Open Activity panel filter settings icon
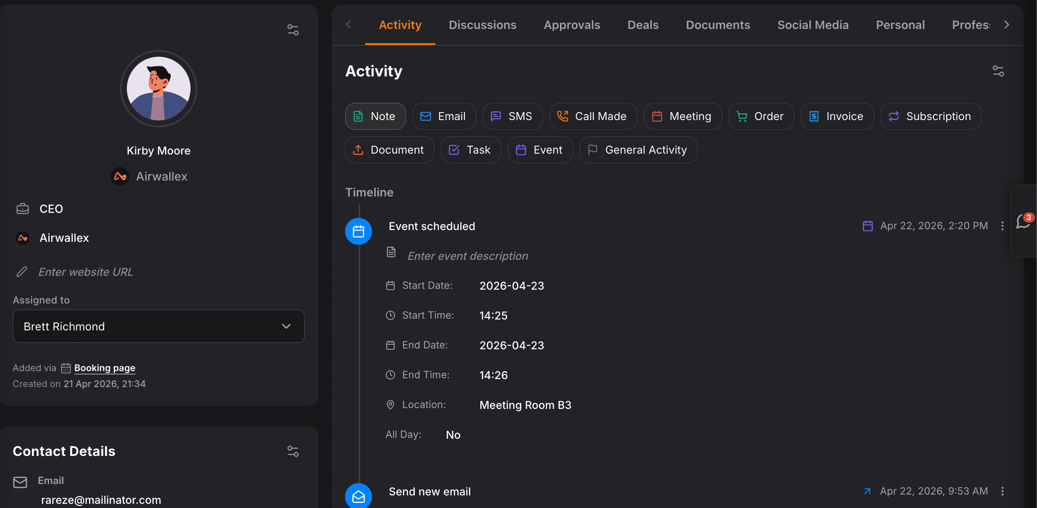Viewport: 1037px width, 508px height. click(x=998, y=71)
